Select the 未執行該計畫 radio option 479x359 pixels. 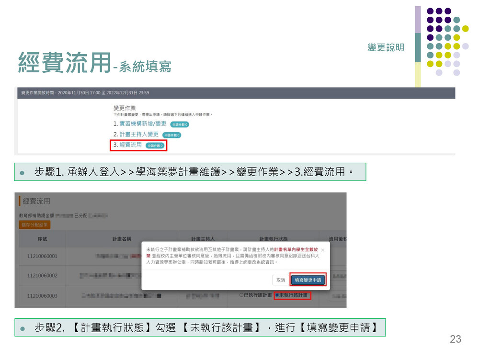click(277, 295)
